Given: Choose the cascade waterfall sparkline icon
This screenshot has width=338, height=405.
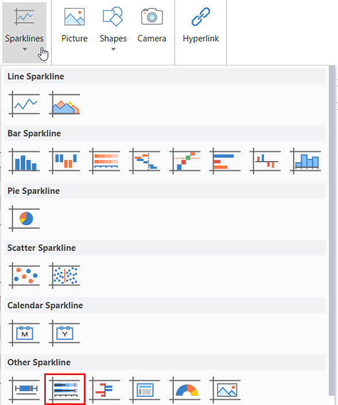Looking at the screenshot, I should tap(145, 161).
